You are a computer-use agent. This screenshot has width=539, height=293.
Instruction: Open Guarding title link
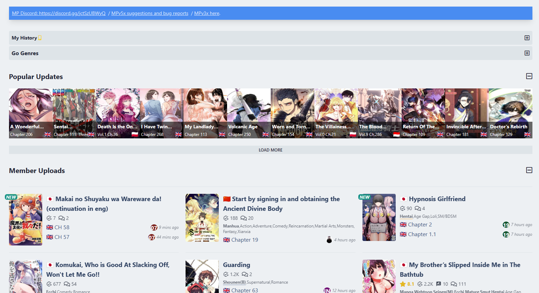pyautogui.click(x=236, y=265)
